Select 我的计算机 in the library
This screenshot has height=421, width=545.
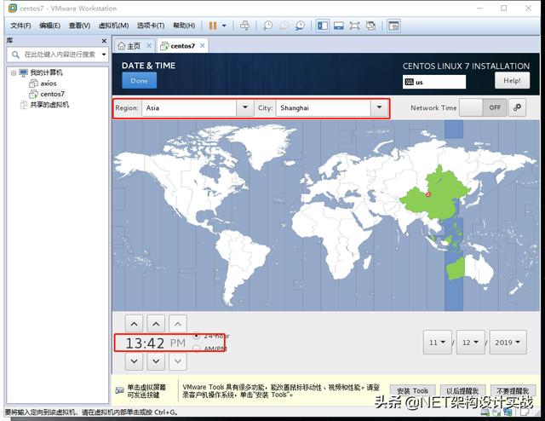(x=46, y=72)
